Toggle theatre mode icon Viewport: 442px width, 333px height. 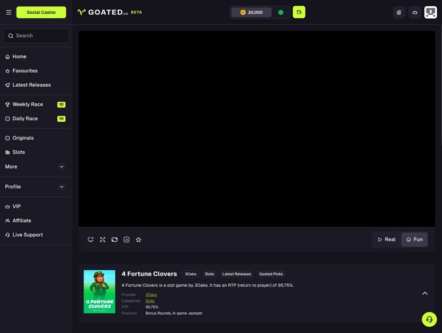tap(114, 239)
